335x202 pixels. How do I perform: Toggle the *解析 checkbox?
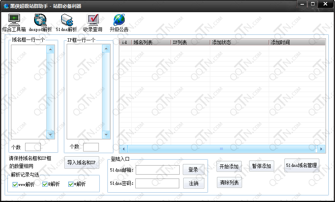pos(71,185)
